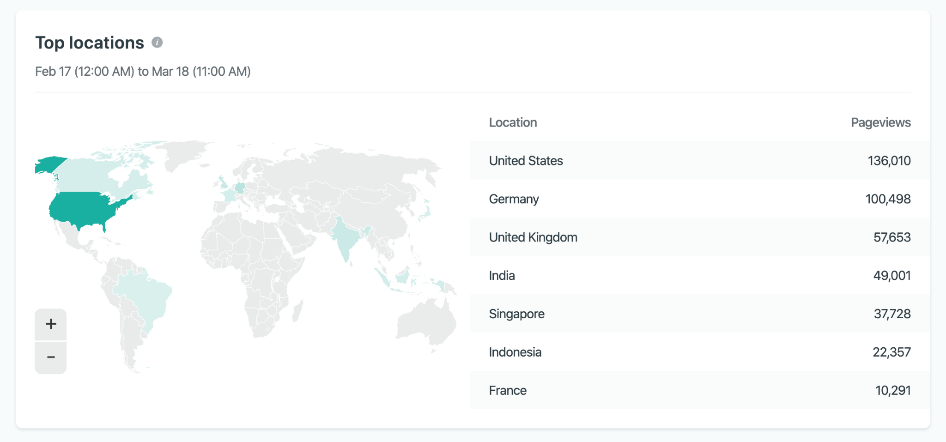Click the France row in the table
Viewport: 946px width, 442px height.
tap(693, 390)
